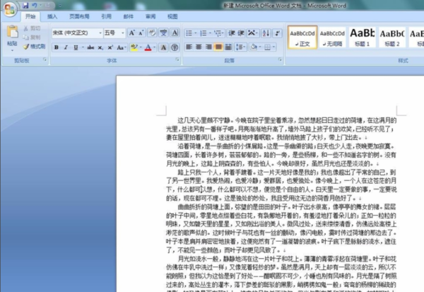This screenshot has height=292, width=424.
Task: Click the line spacing icon
Action: (x=239, y=47)
